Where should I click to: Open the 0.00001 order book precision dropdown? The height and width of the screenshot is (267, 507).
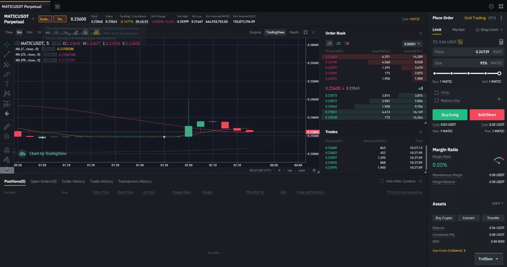tap(412, 44)
